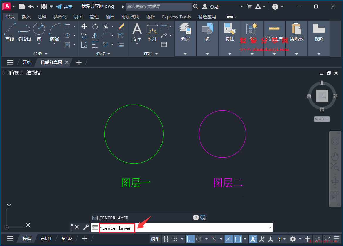Open CENTERLAYER help question mark icon
The width and height of the screenshot is (343, 246).
pyautogui.click(x=196, y=218)
